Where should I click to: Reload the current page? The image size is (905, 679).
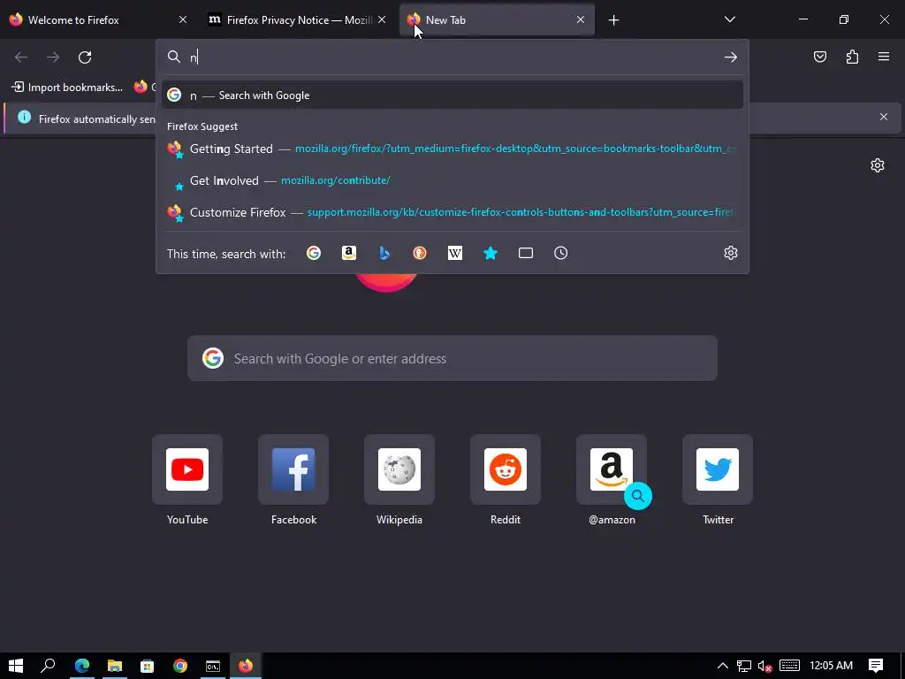85,57
